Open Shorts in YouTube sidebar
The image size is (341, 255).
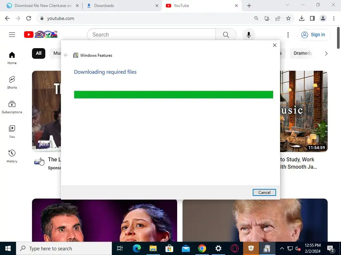tap(12, 83)
